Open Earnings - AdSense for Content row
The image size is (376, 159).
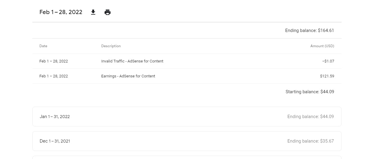(187, 76)
